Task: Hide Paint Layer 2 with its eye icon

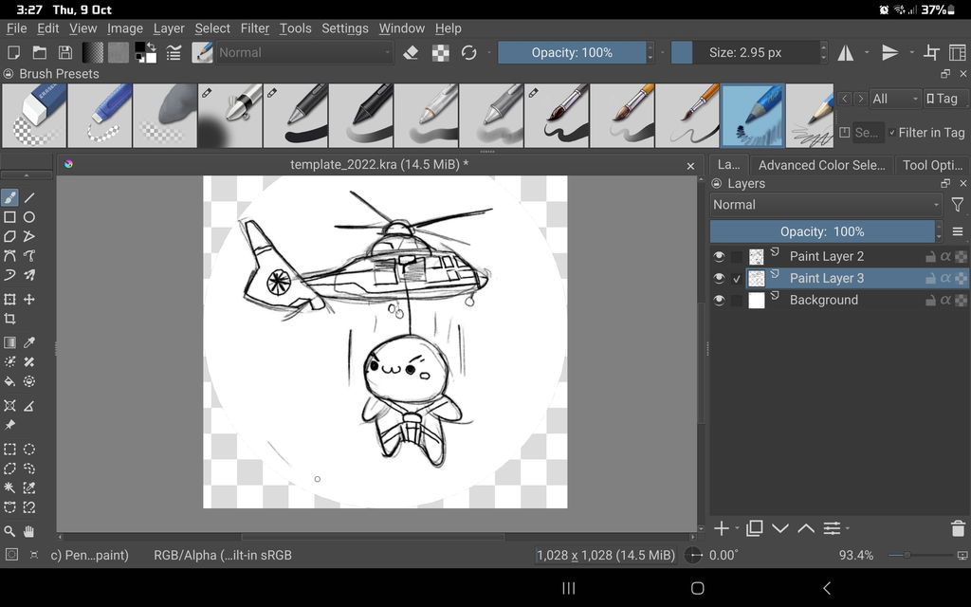Action: (x=720, y=256)
